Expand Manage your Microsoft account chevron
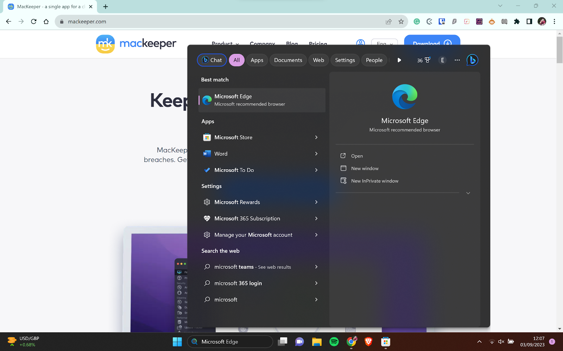This screenshot has width=563, height=351. (x=316, y=235)
